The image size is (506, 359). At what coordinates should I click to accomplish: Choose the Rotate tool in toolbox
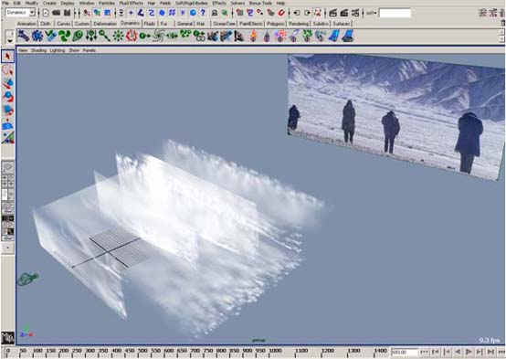click(7, 97)
